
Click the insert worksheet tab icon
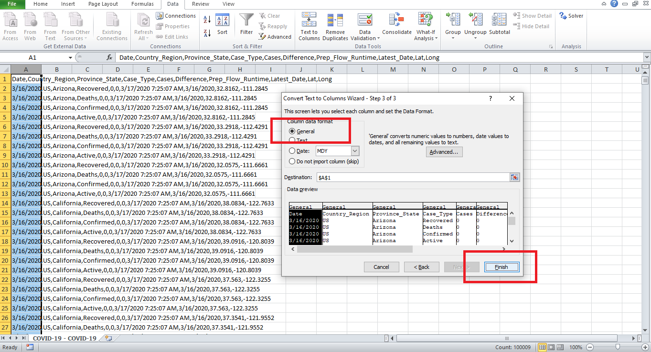(108, 338)
